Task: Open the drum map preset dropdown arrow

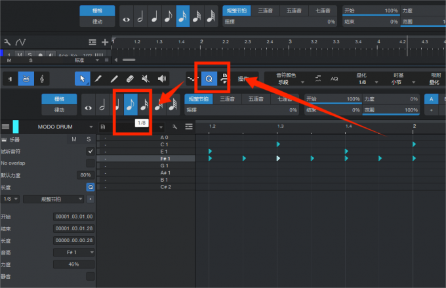Action: click(x=161, y=127)
